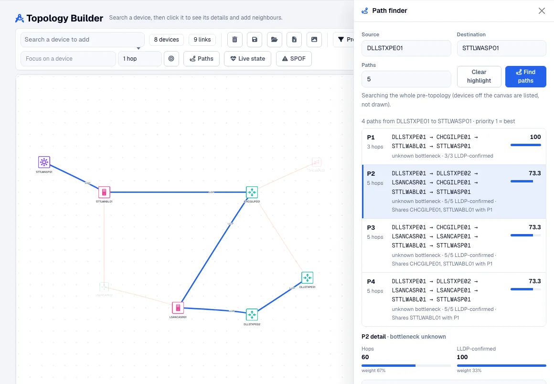The width and height of the screenshot is (554, 384).
Task: Click the open folder icon
Action: tap(274, 40)
